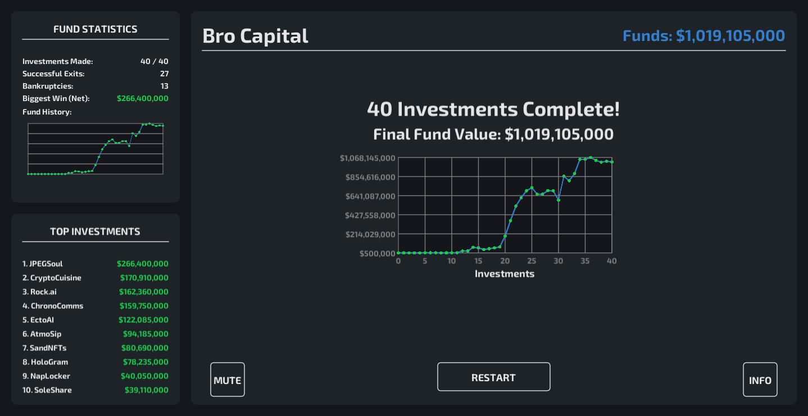
Task: Click the Funds total in the header
Action: click(703, 36)
